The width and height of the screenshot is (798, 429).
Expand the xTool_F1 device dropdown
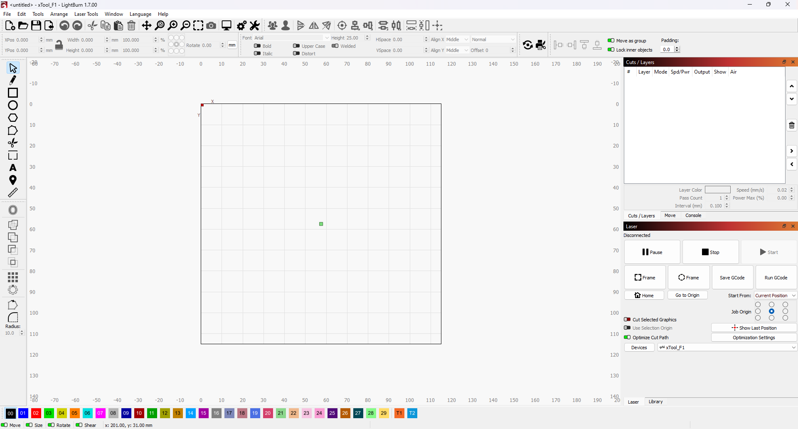[727, 348]
